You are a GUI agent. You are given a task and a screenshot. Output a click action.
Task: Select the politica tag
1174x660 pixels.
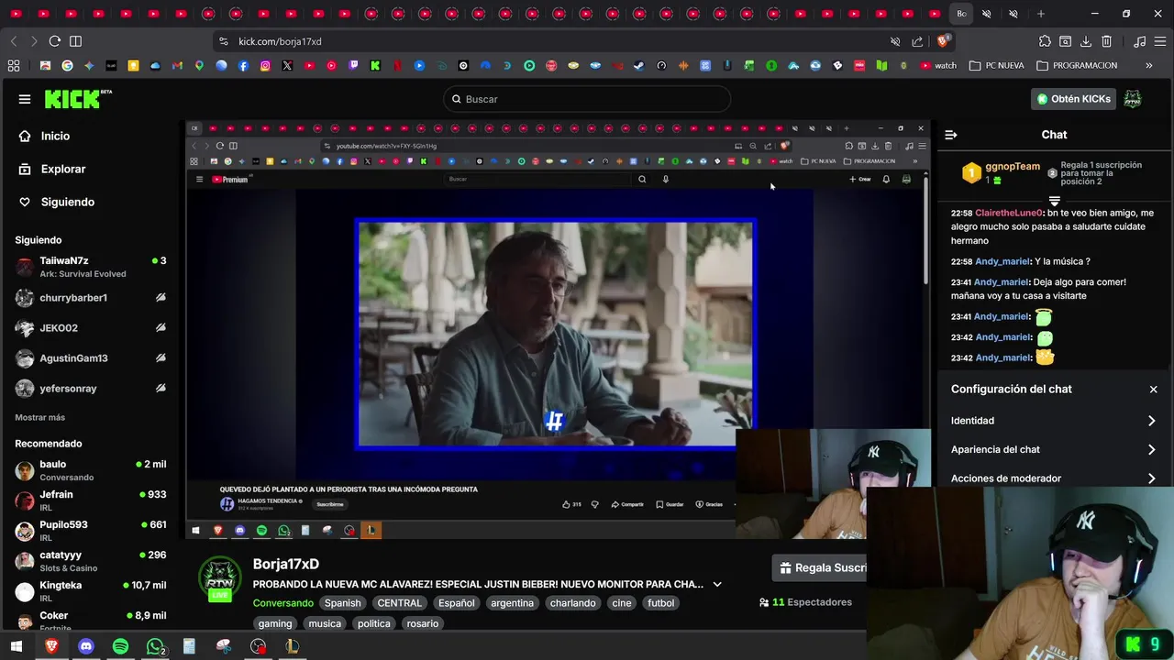tap(374, 623)
